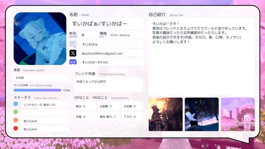Open the starry night photo thumbnail
The height and width of the screenshot is (149, 265).
click(202, 114)
